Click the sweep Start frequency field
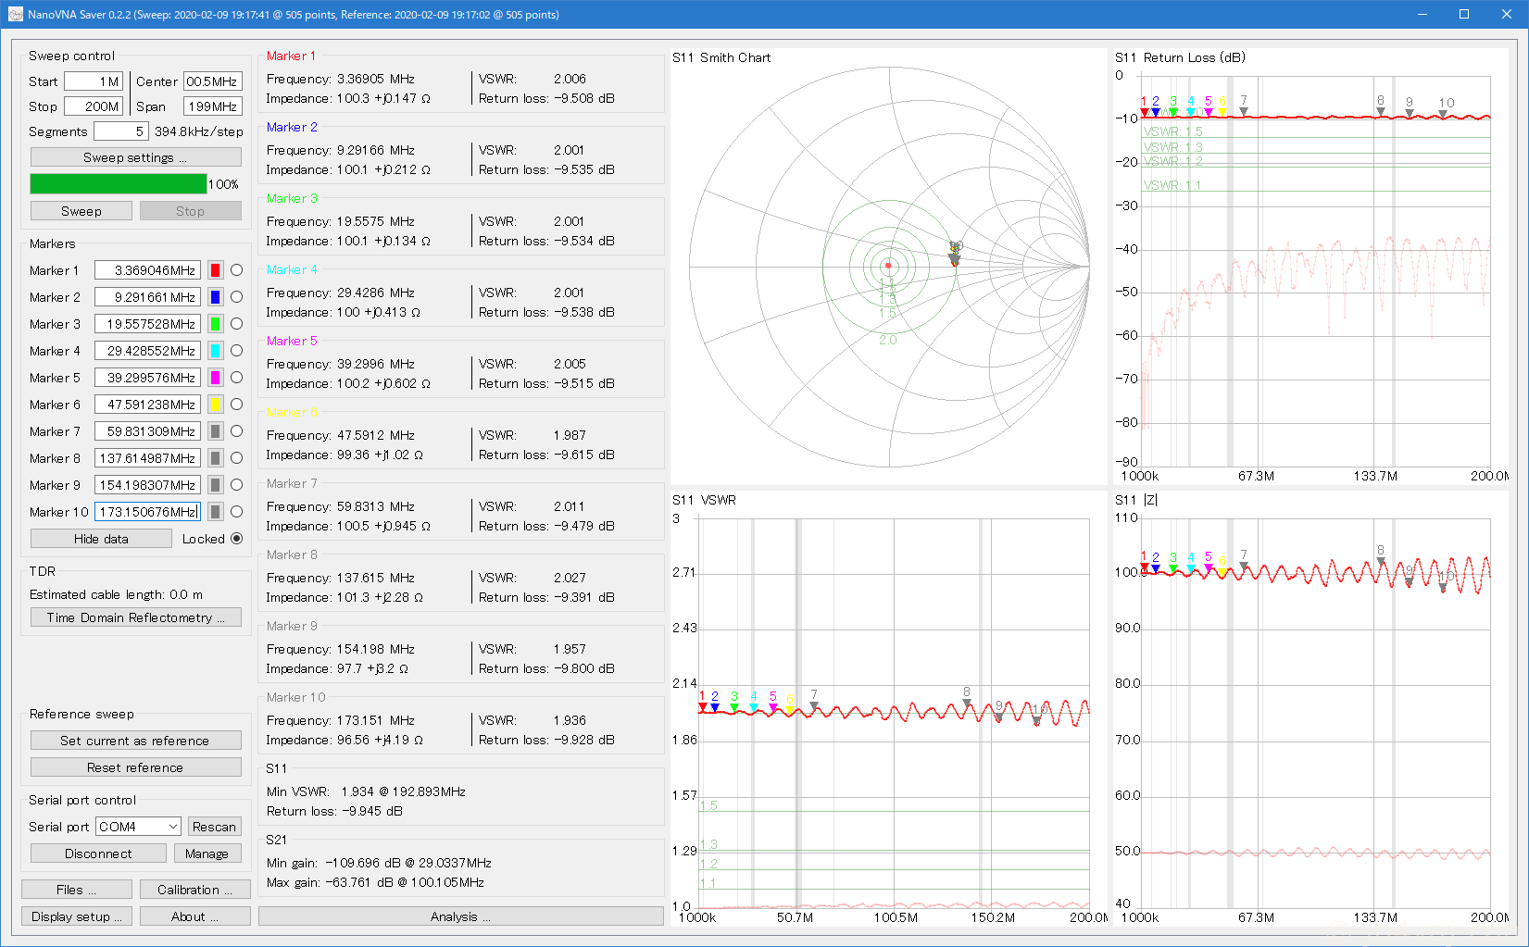This screenshot has width=1529, height=947. point(93,81)
